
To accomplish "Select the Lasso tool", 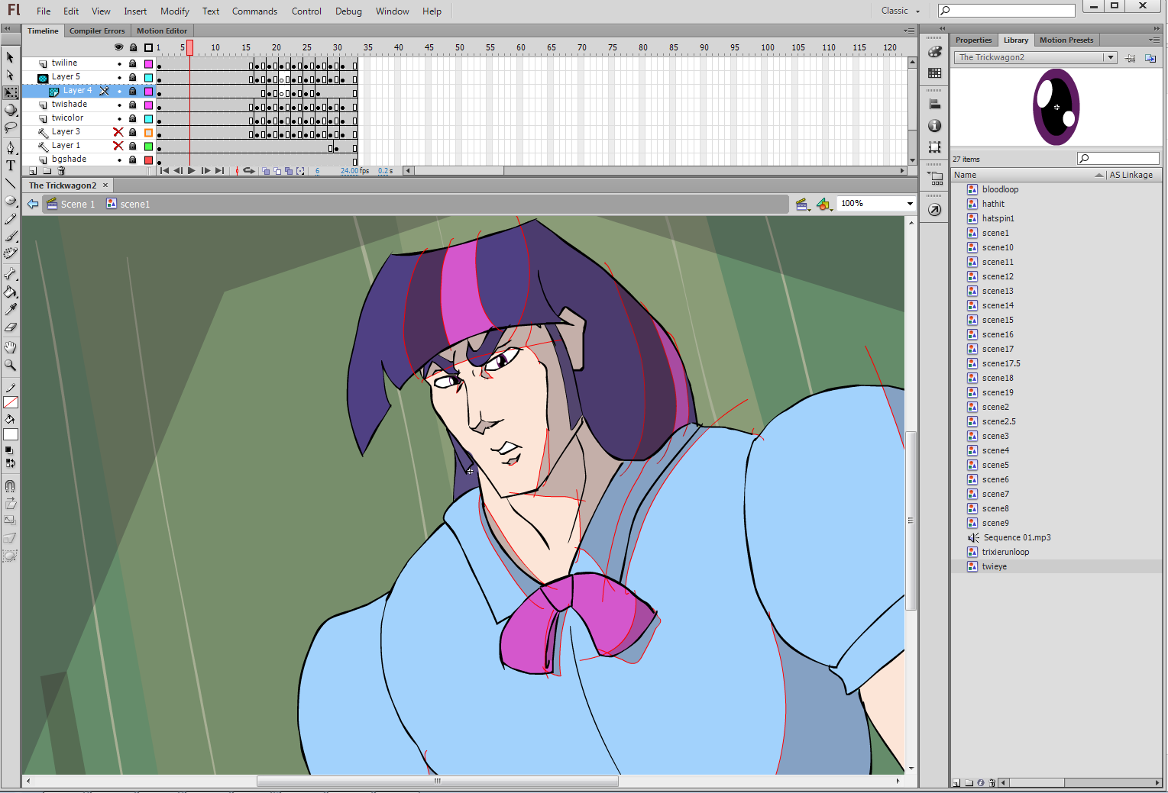I will 10,127.
